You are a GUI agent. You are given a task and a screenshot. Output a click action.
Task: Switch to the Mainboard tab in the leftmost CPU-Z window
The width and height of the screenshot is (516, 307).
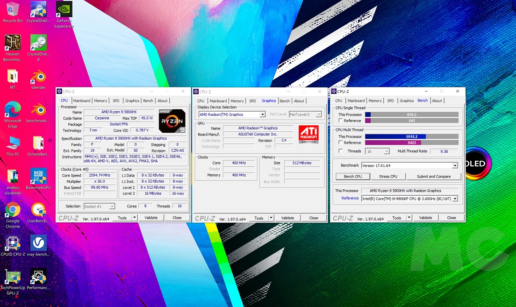pyautogui.click(x=81, y=101)
